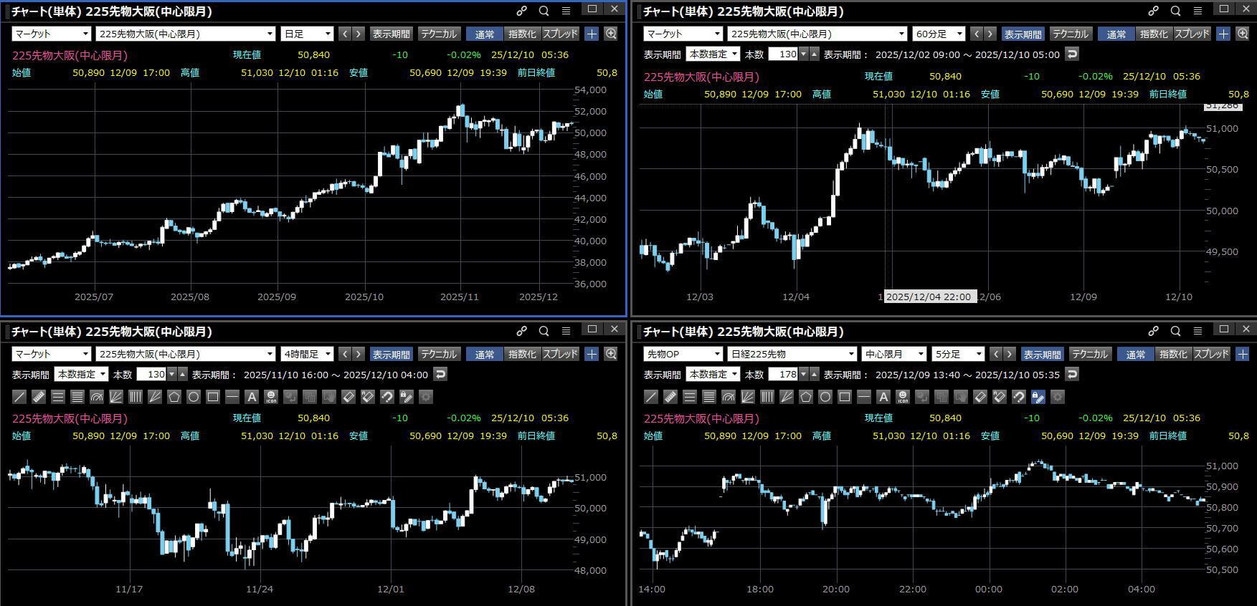Image resolution: width=1257 pixels, height=606 pixels.
Task: Switch to 指数化 mode in 60分足 chart
Action: click(1153, 34)
